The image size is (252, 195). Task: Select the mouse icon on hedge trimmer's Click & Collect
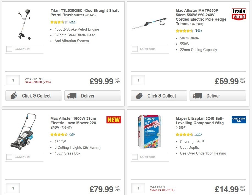[x=139, y=96]
